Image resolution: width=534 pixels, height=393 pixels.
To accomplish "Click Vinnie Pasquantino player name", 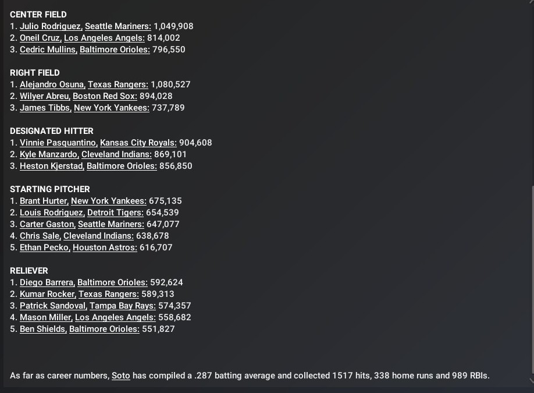I will coord(57,143).
